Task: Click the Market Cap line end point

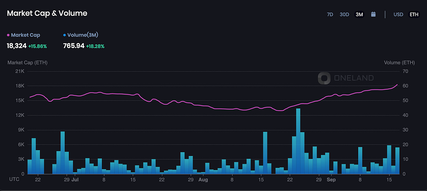Action: coord(397,85)
